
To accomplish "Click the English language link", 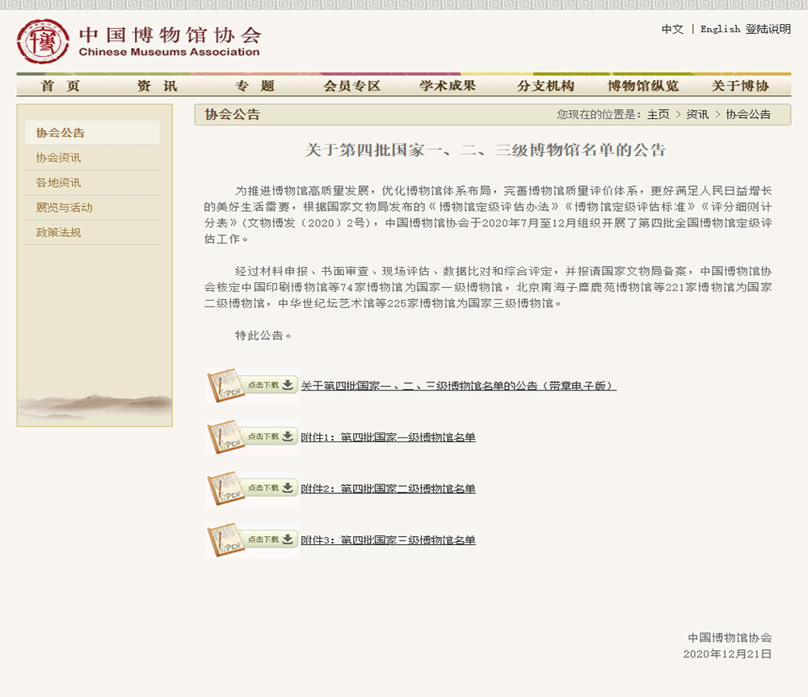I will [x=719, y=27].
